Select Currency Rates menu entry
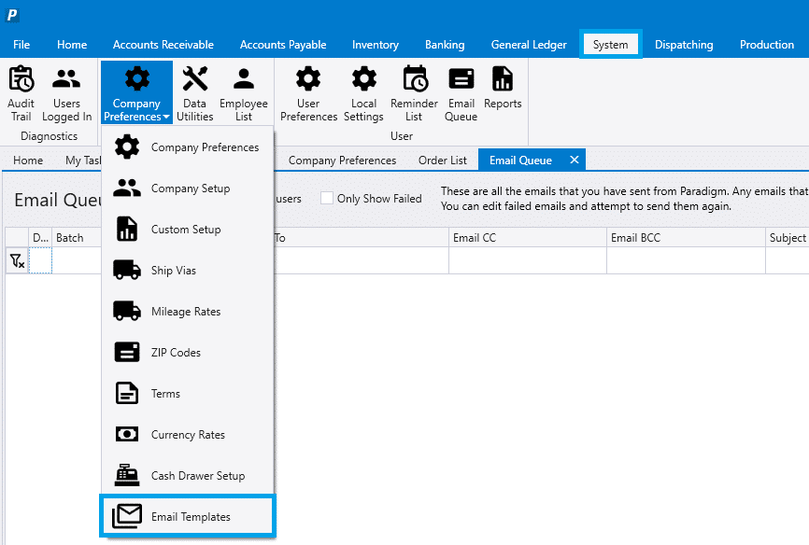This screenshot has height=545, width=809. pos(188,435)
